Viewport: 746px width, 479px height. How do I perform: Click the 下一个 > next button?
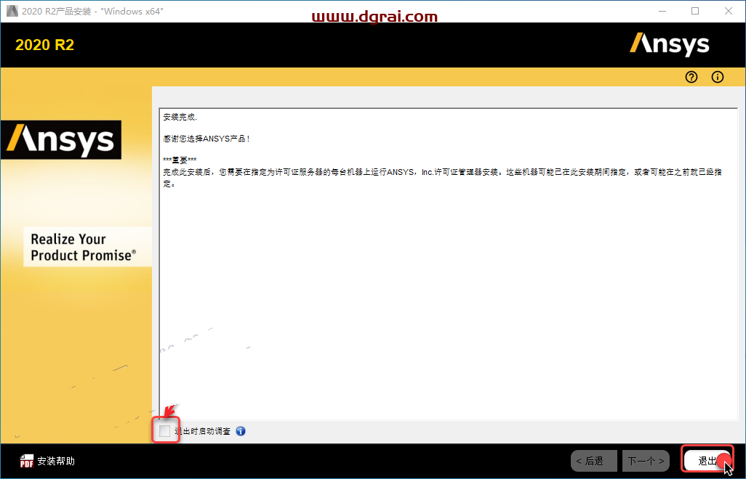click(646, 461)
